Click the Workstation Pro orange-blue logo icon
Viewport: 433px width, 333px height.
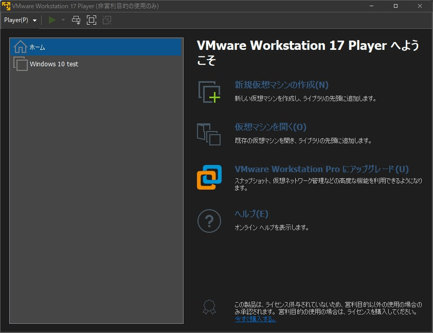pos(209,177)
